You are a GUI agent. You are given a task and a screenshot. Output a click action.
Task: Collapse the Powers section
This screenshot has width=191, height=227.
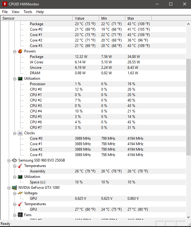pos(15,51)
